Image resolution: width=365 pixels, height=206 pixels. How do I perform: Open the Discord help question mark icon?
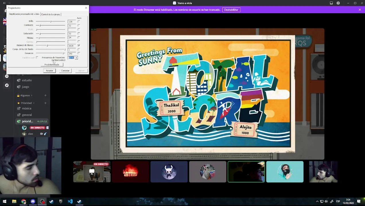pyautogui.click(x=338, y=3)
